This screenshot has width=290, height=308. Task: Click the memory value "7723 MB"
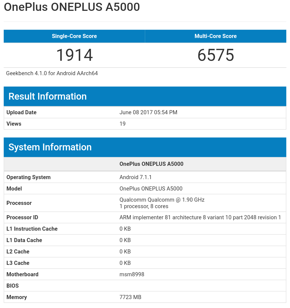(x=130, y=297)
